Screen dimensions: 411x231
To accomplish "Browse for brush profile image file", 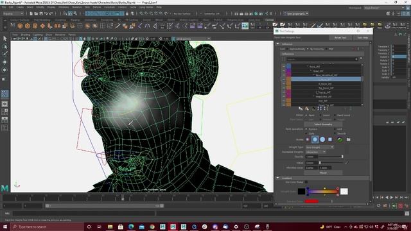I will [348, 140].
